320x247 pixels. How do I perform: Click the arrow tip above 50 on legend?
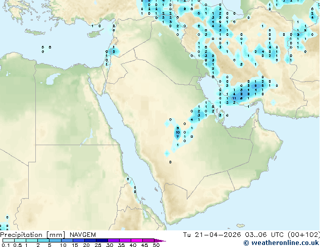point(160,240)
